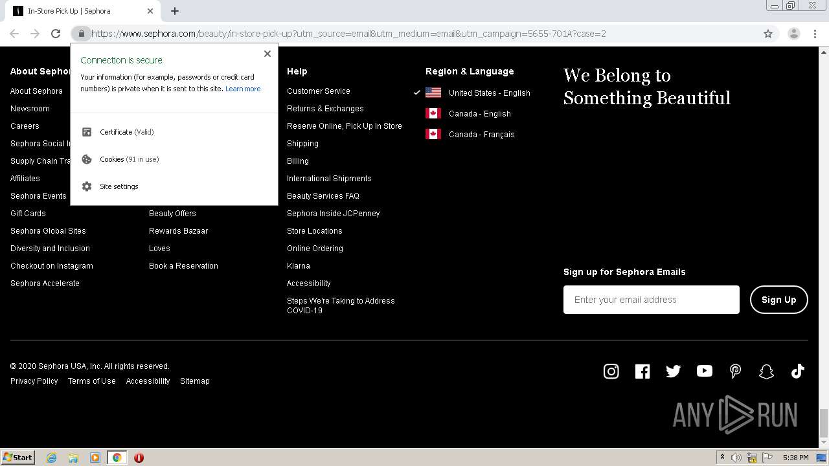
Task: Open Sephora Inside JCPenney link
Action: 334,214
